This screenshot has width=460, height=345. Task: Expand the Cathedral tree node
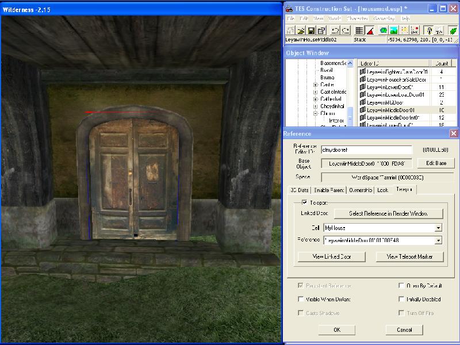coord(315,99)
